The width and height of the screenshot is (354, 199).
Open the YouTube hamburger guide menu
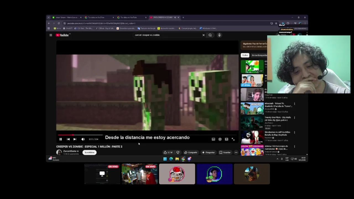pyautogui.click(x=51, y=35)
